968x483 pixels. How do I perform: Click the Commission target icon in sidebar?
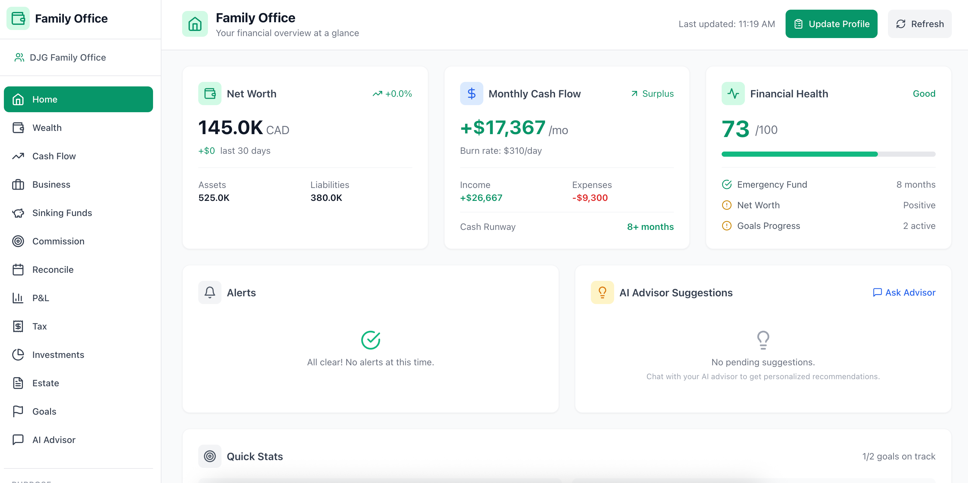(18, 241)
